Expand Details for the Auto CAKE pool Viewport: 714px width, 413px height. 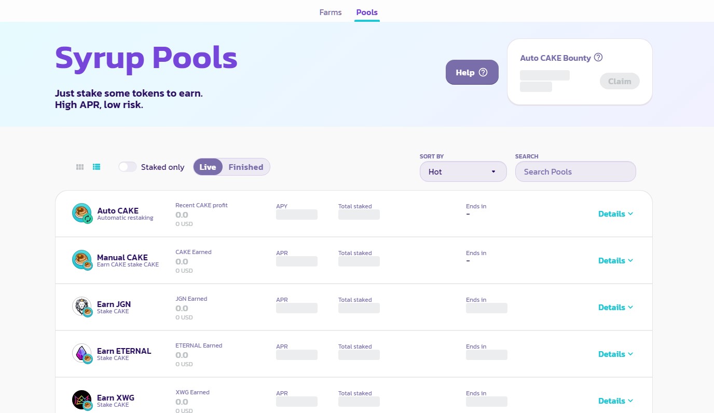pyautogui.click(x=616, y=214)
